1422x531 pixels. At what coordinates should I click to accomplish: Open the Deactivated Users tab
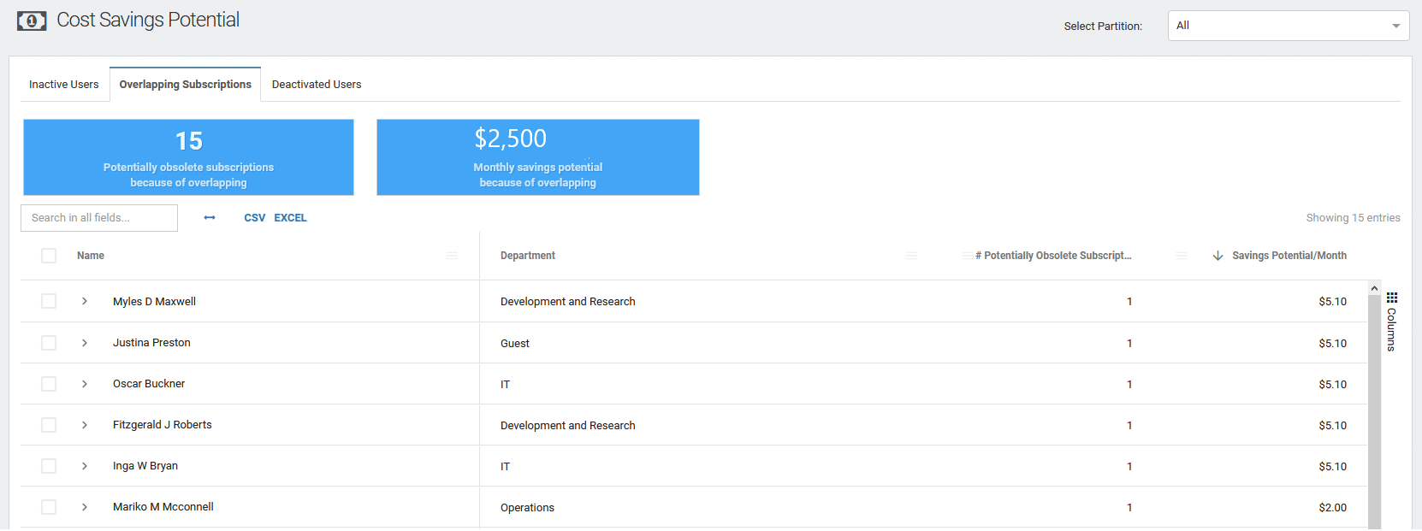click(x=317, y=85)
